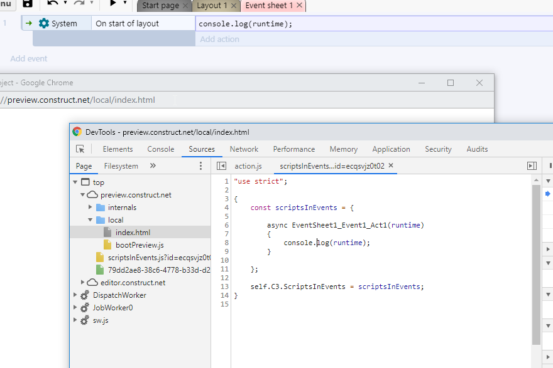
Task: Open the Memory panel in DevTools
Action: [x=344, y=149]
